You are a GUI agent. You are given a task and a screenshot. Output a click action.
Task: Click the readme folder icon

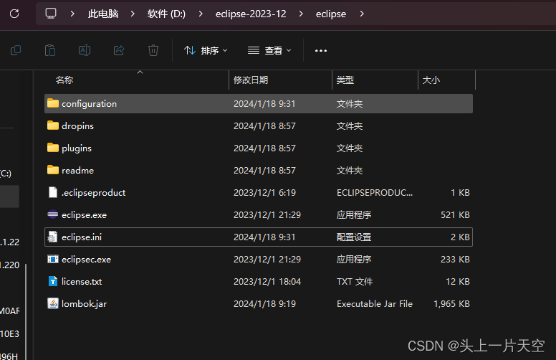[53, 170]
